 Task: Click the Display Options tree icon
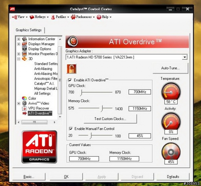pyautogui.click(x=24, y=49)
